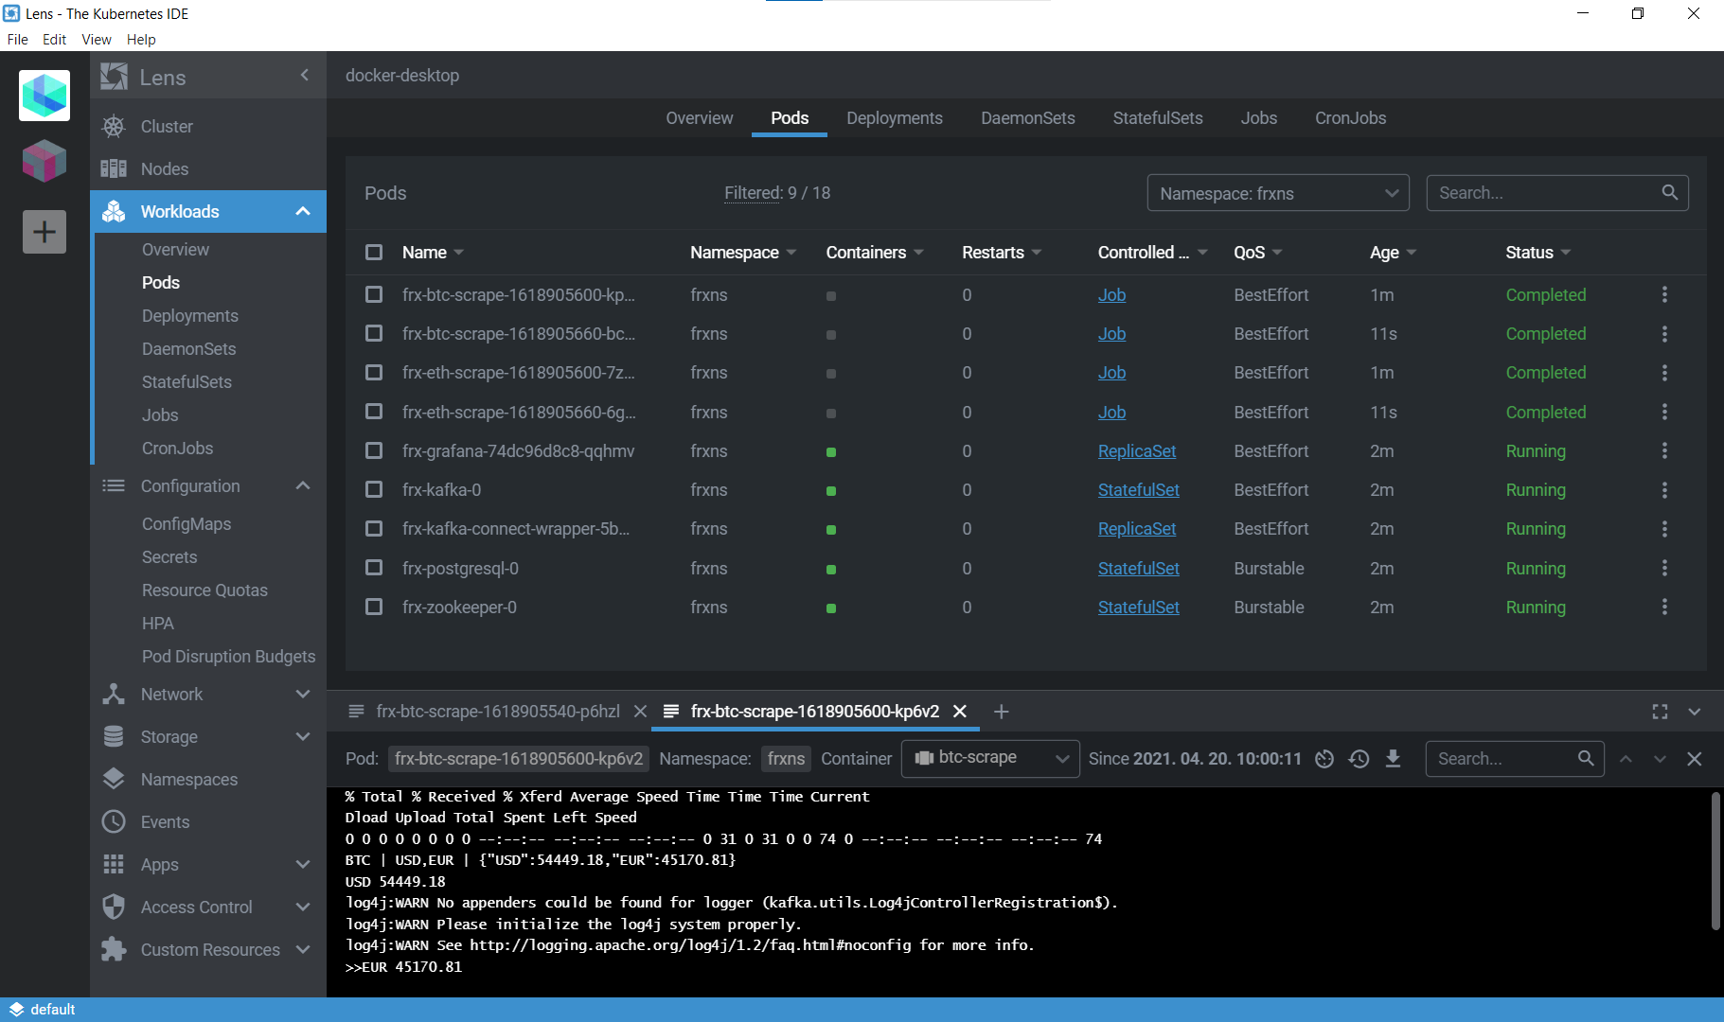
Task: Open the Cluster section icon
Action: [114, 126]
